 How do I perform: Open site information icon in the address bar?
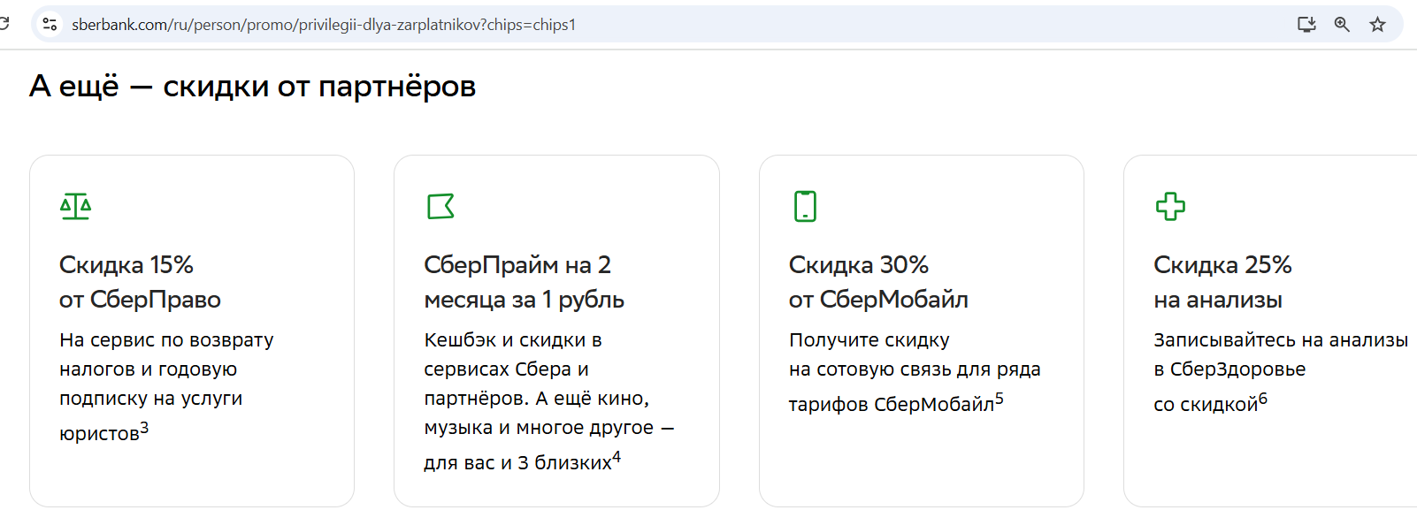point(50,25)
